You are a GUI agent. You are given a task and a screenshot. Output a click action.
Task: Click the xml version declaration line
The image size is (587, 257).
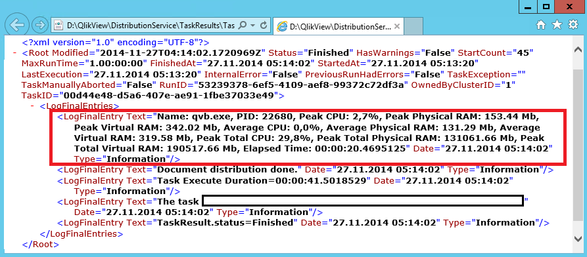(x=116, y=42)
